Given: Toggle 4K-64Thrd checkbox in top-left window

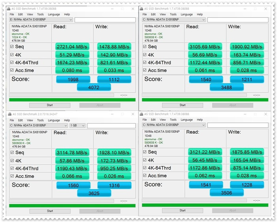Looking at the screenshot, I should pyautogui.click(x=12, y=62).
